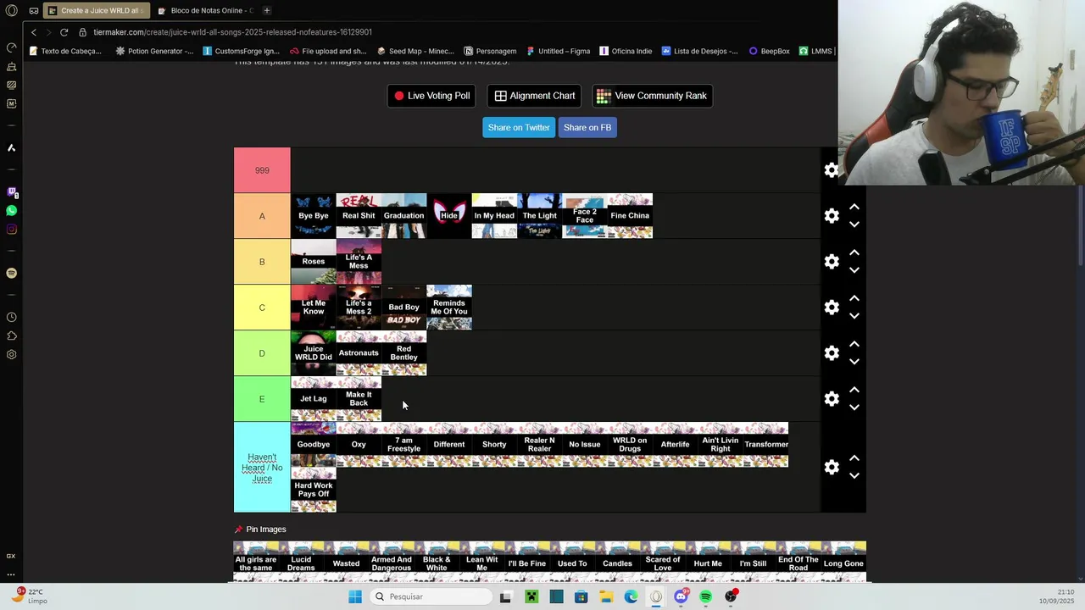Move tier E row up with arrow
The width and height of the screenshot is (1085, 610).
point(854,390)
